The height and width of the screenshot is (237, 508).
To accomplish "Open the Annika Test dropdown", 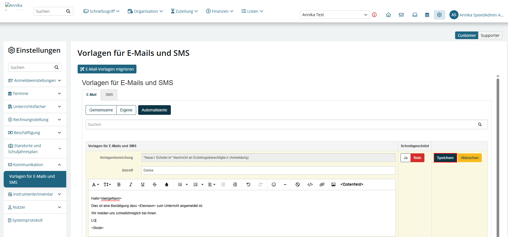I will coord(335,15).
